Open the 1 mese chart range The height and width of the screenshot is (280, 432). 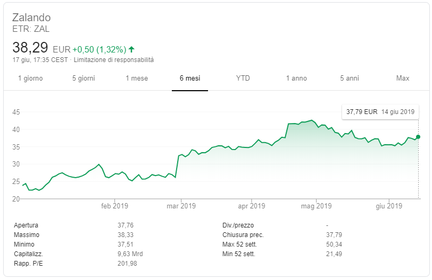pos(137,78)
